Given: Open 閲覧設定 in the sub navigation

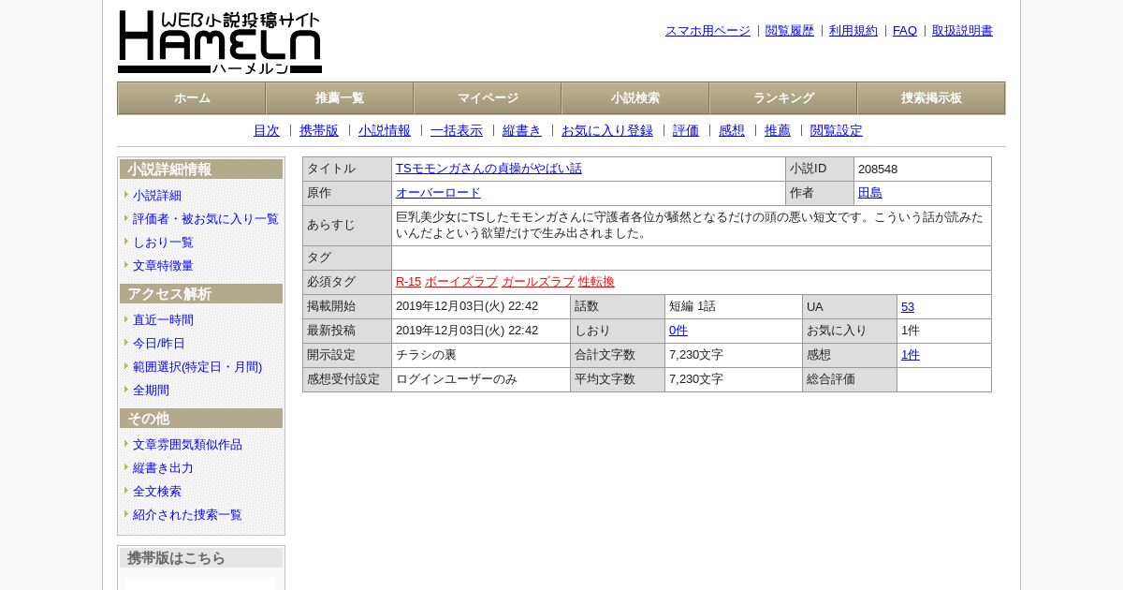Looking at the screenshot, I should (837, 131).
